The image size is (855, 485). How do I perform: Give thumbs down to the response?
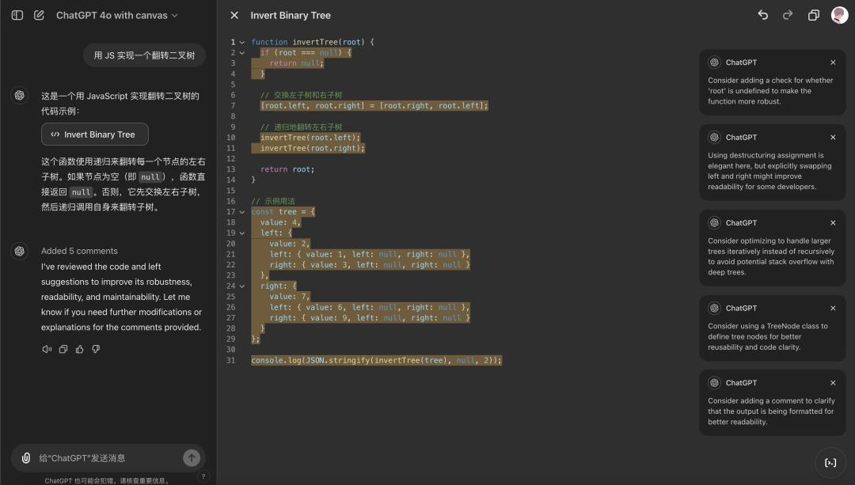(x=96, y=349)
